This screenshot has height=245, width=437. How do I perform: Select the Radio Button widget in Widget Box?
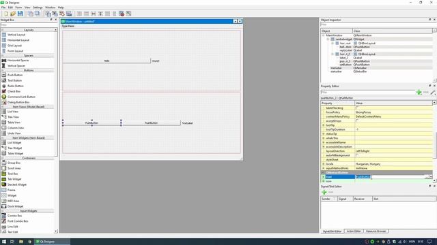coord(15,86)
